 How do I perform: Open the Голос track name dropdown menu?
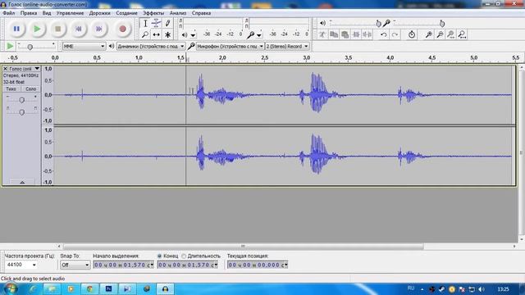pos(25,69)
